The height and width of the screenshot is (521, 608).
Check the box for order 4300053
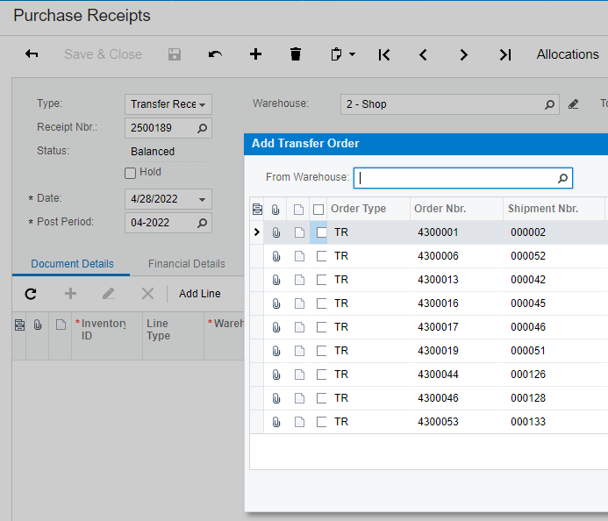[x=321, y=422]
